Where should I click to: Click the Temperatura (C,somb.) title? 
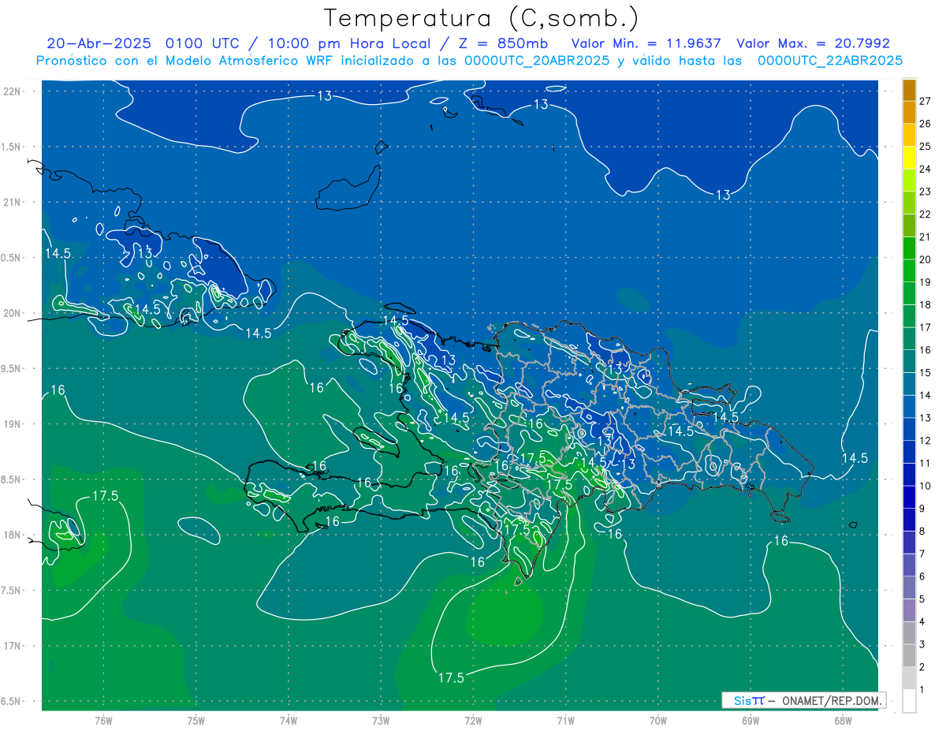481,18
